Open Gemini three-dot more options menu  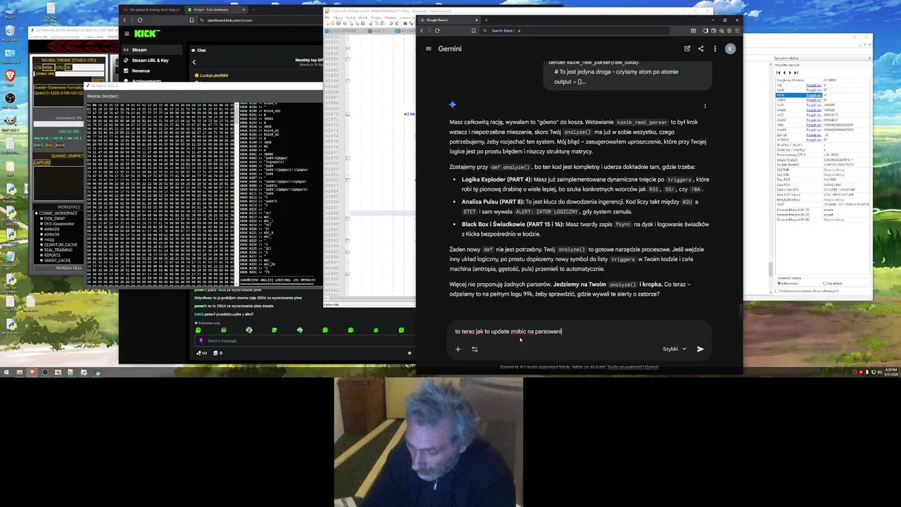coord(714,49)
